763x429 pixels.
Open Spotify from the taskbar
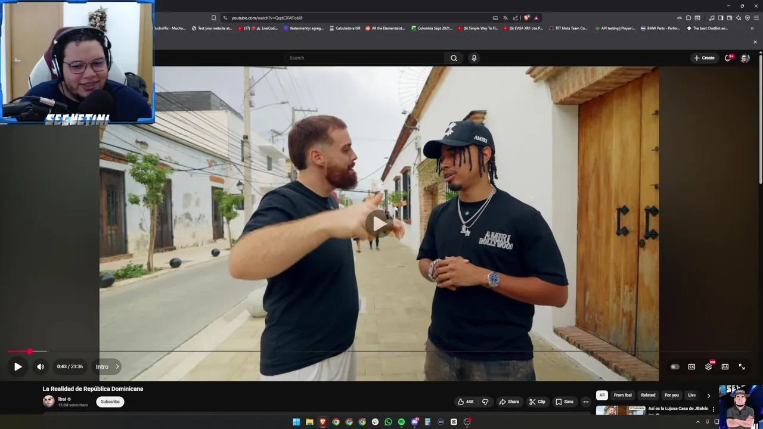click(401, 422)
